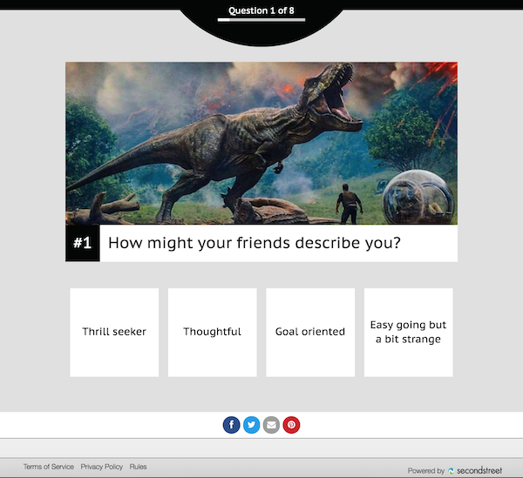
Task: Share quiz via Pinterest icon
Action: pyautogui.click(x=291, y=425)
